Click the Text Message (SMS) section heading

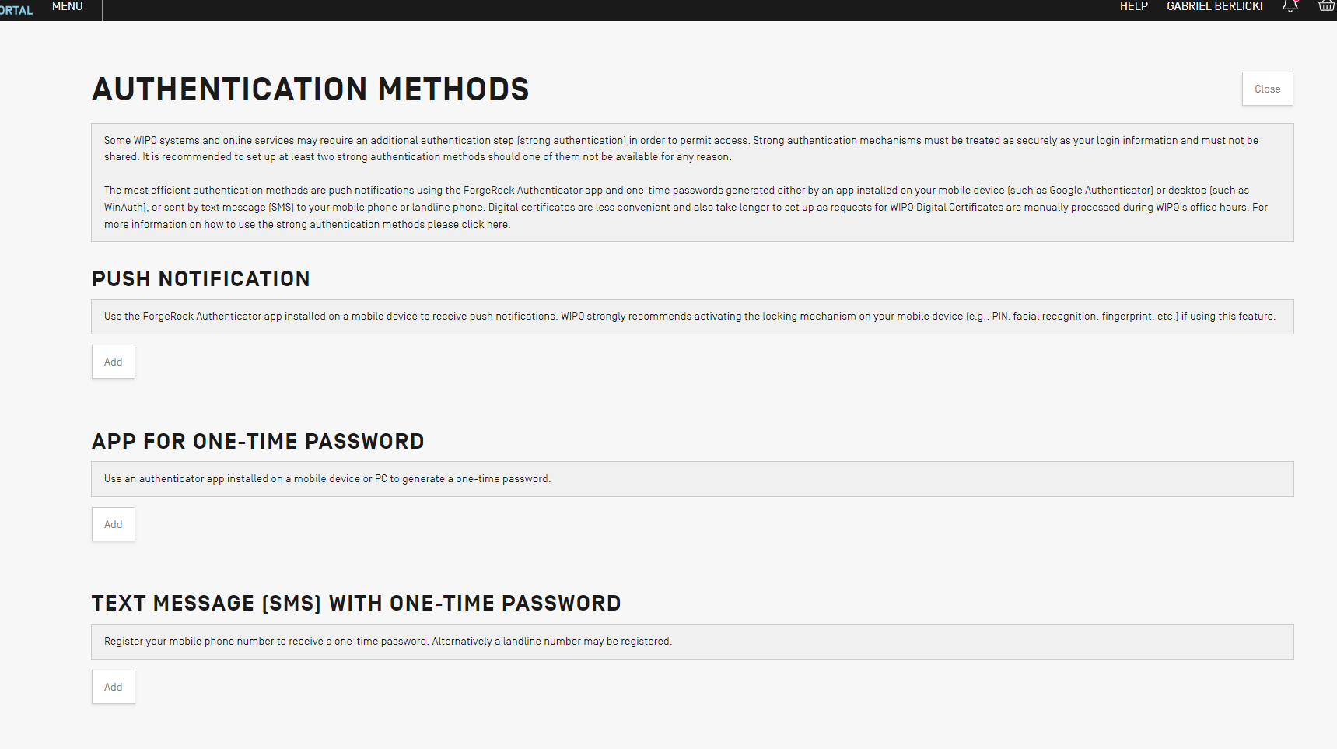355,603
